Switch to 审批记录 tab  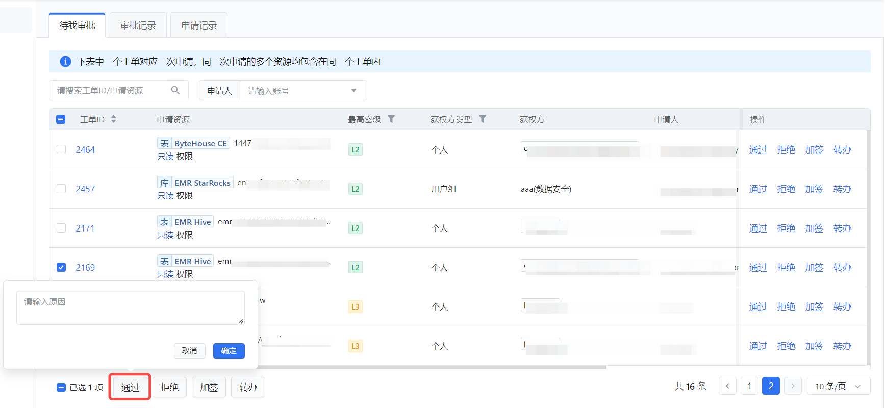tap(138, 25)
